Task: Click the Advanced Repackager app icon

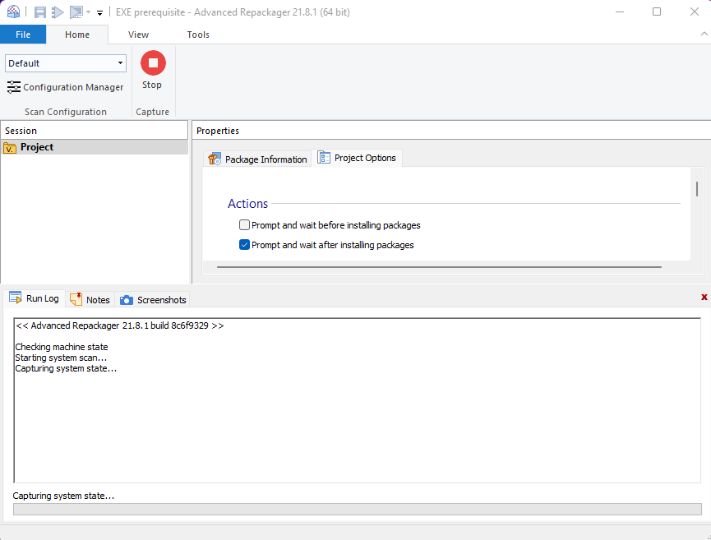Action: coord(13,12)
